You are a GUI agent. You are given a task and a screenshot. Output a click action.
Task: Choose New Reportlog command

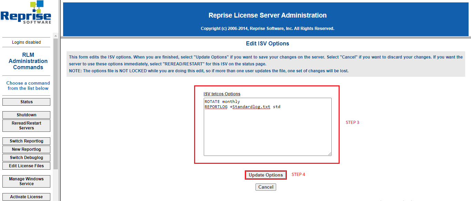click(27, 149)
